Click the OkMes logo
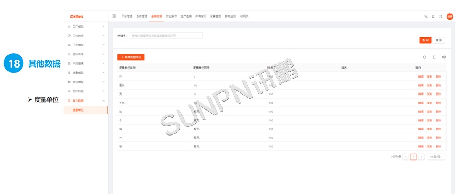Screen dimensions: 459x194 pos(77,16)
